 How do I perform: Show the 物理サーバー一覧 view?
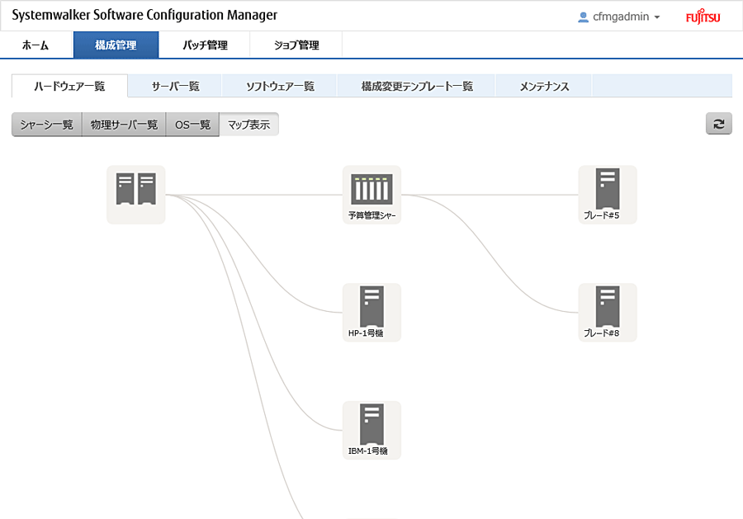[124, 125]
